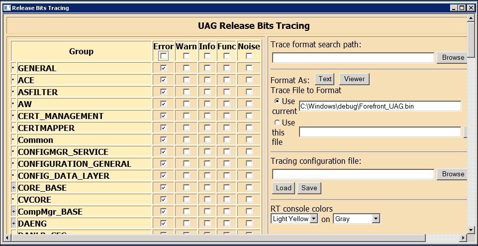
Task: Enable Noise tracing for CONFIG_DATA_LAYER
Action: (x=249, y=175)
